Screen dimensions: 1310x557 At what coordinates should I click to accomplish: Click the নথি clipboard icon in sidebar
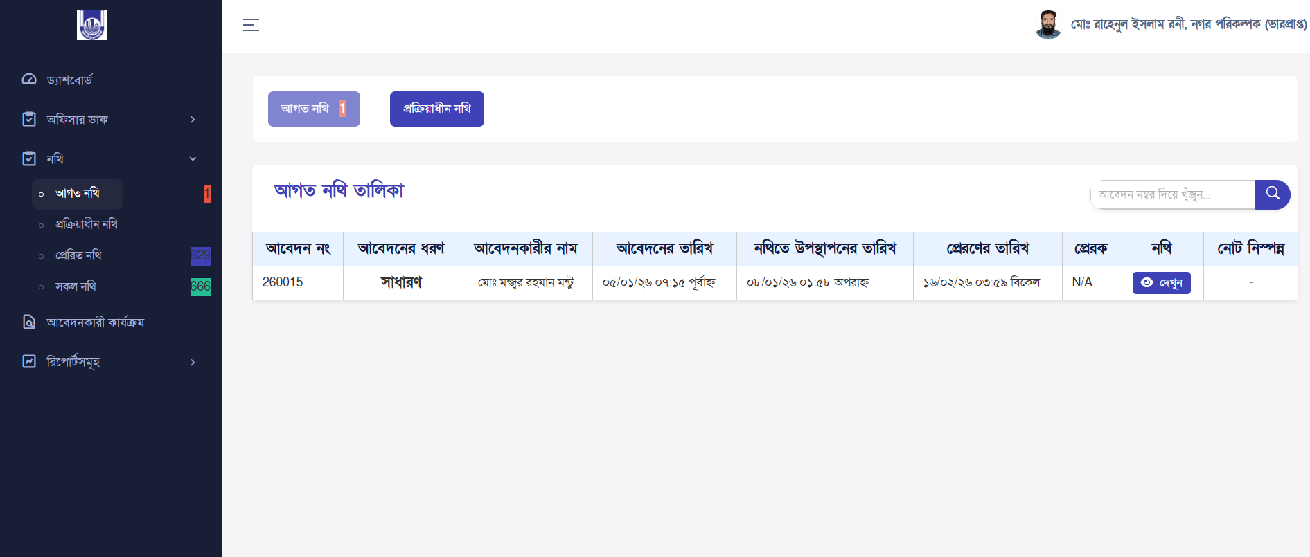click(29, 158)
